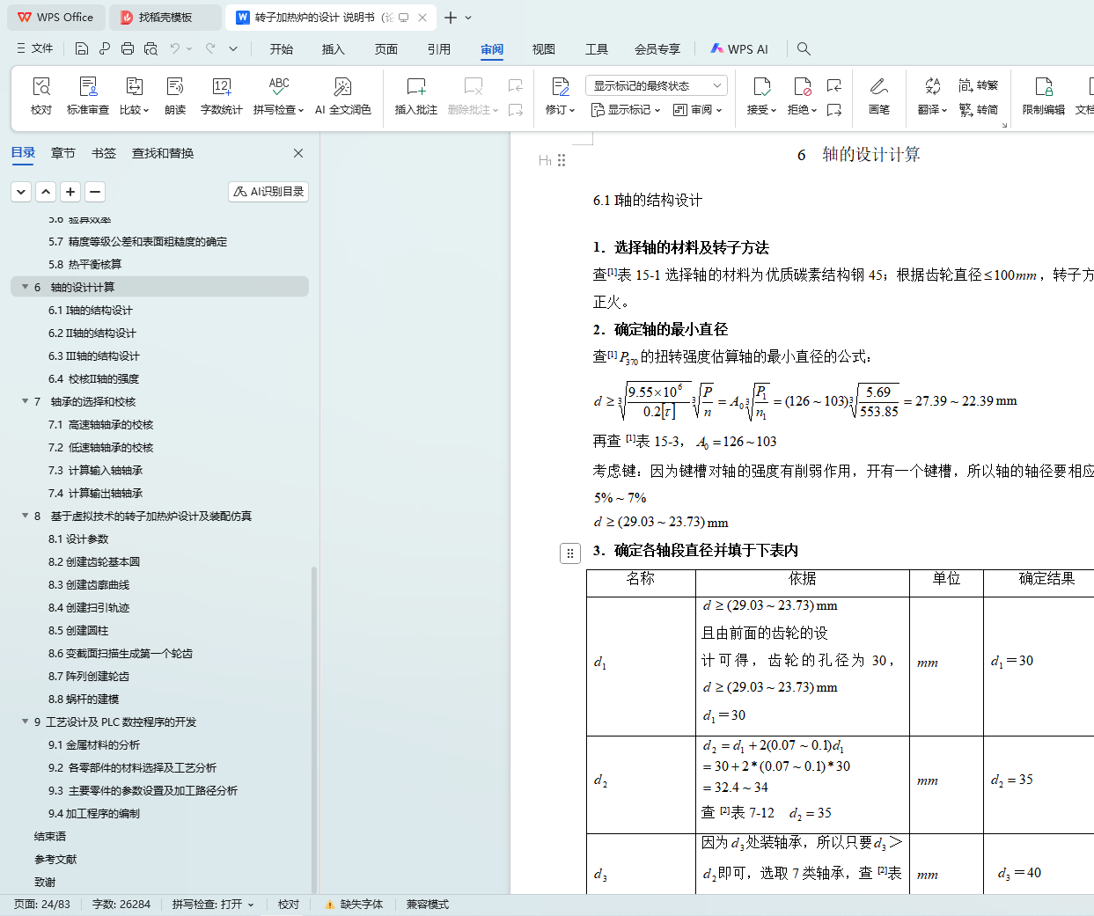1094x916 pixels.
Task: Click 拒绝 reject changes icon
Action: point(803,87)
